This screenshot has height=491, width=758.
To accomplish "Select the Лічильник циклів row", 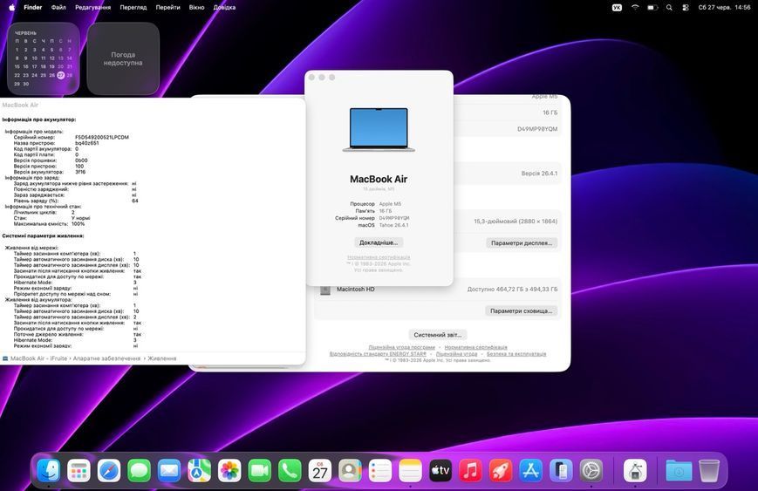I will click(44, 212).
